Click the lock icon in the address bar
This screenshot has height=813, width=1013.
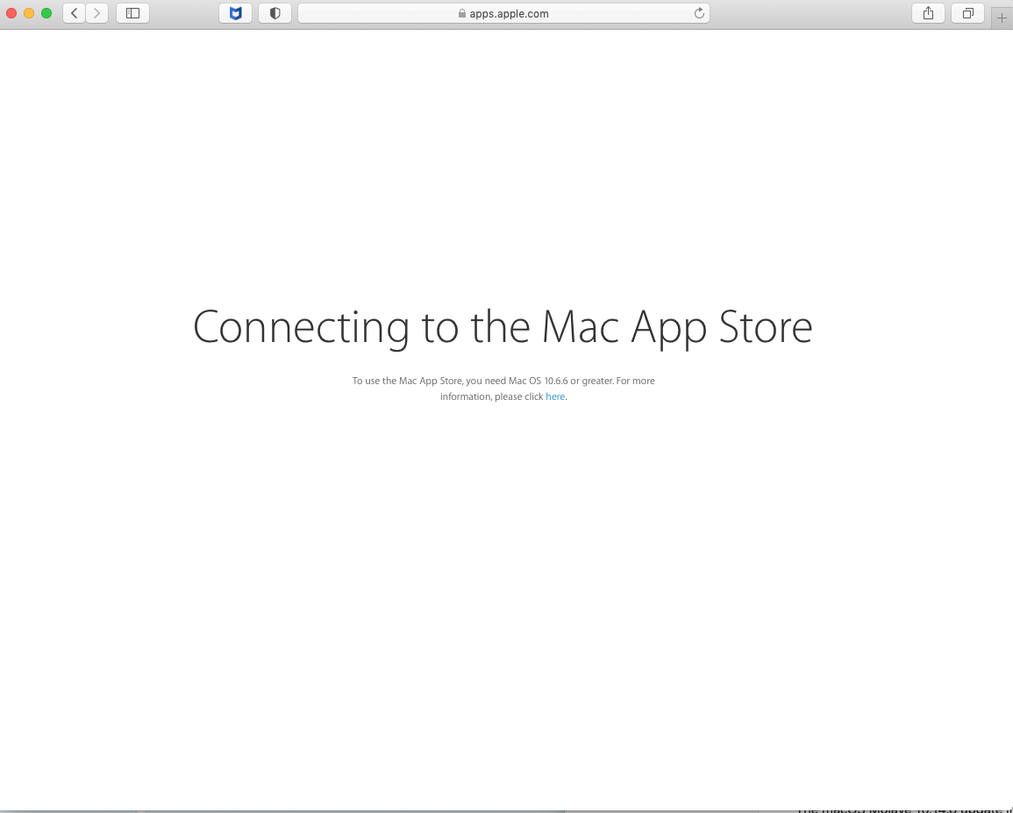pos(462,13)
